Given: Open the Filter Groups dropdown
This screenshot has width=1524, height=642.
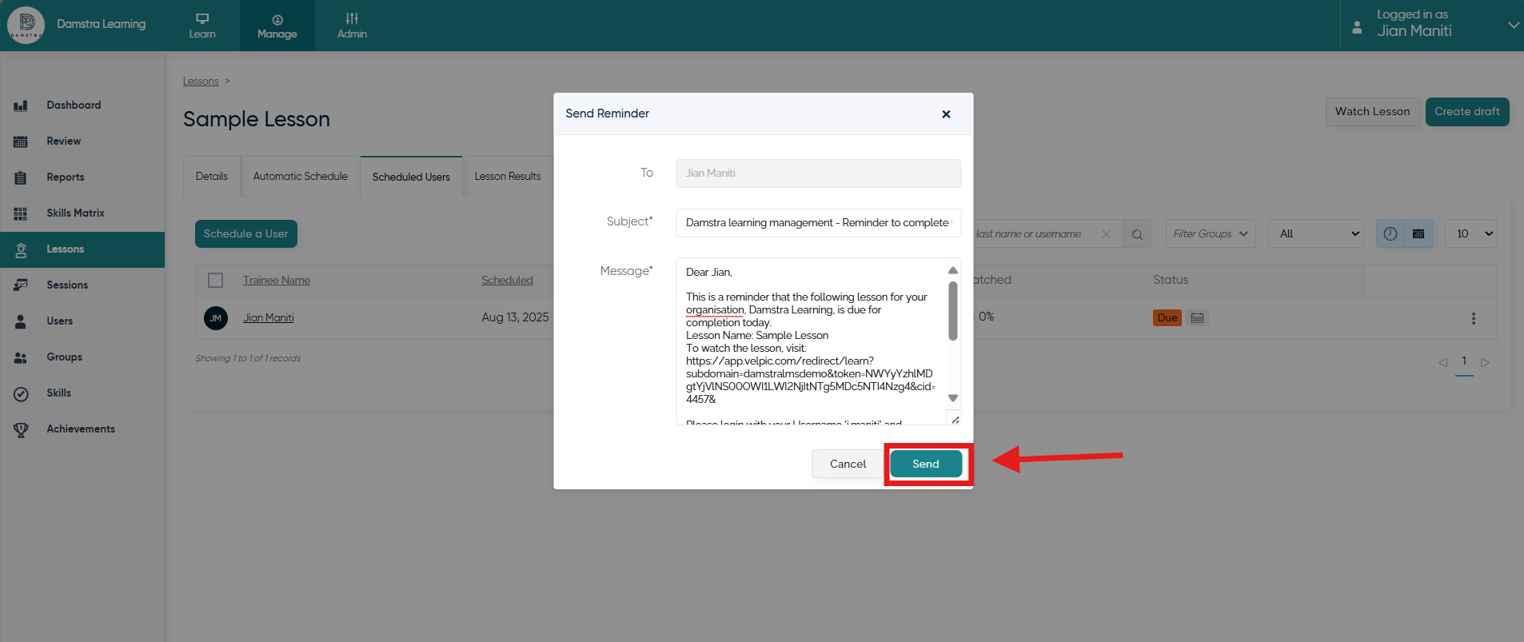Looking at the screenshot, I should click(x=1211, y=234).
